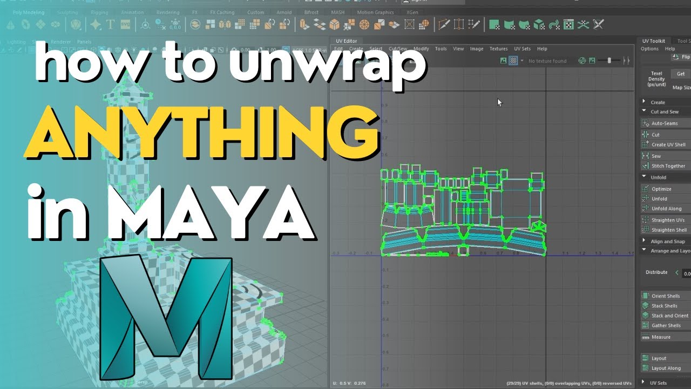Click the orange Extrude shelf icon
The image size is (691, 389).
coord(305,24)
